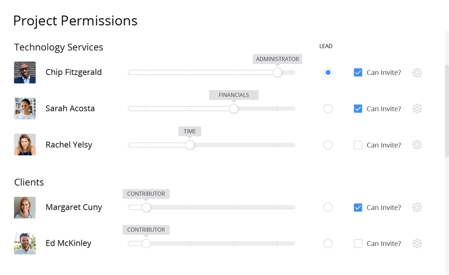The width and height of the screenshot is (449, 275).
Task: Click Margaret Cuny's profile photo
Action: [x=25, y=207]
